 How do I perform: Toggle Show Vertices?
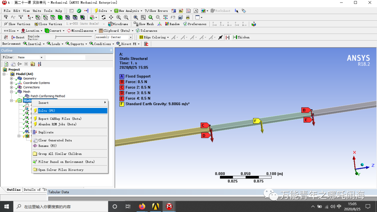[17, 24]
